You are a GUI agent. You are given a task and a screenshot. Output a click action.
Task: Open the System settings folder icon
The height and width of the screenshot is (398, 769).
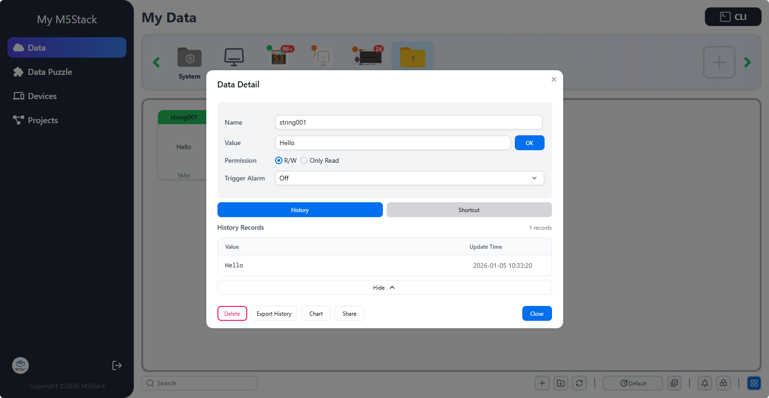coord(189,58)
